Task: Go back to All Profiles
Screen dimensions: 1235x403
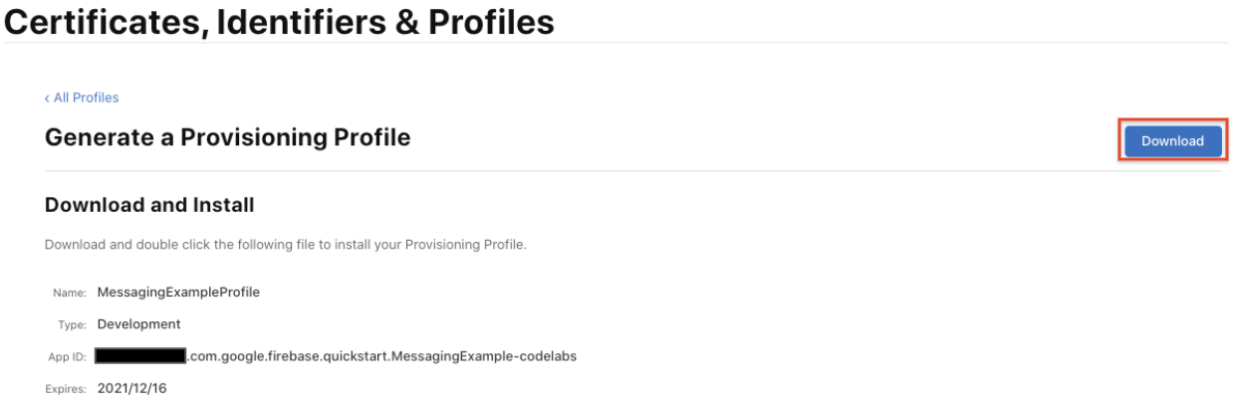Action: click(x=85, y=98)
